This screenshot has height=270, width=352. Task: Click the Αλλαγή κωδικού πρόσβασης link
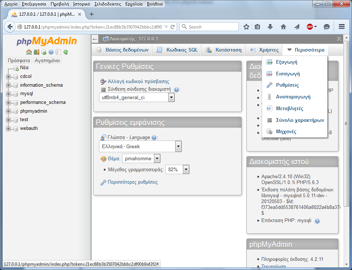pos(138,81)
